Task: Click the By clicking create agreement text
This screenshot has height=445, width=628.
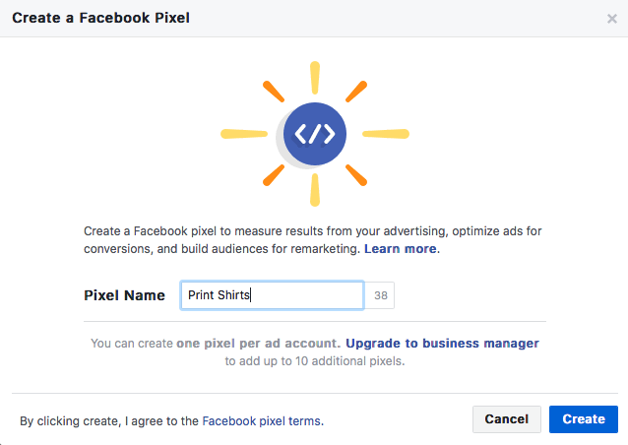Action: click(172, 421)
